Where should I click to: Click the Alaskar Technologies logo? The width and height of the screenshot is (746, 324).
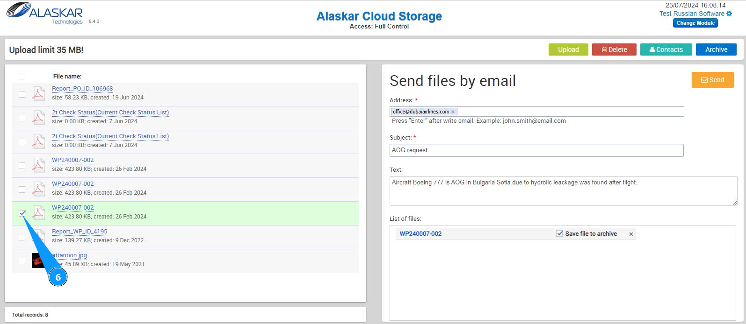(44, 14)
